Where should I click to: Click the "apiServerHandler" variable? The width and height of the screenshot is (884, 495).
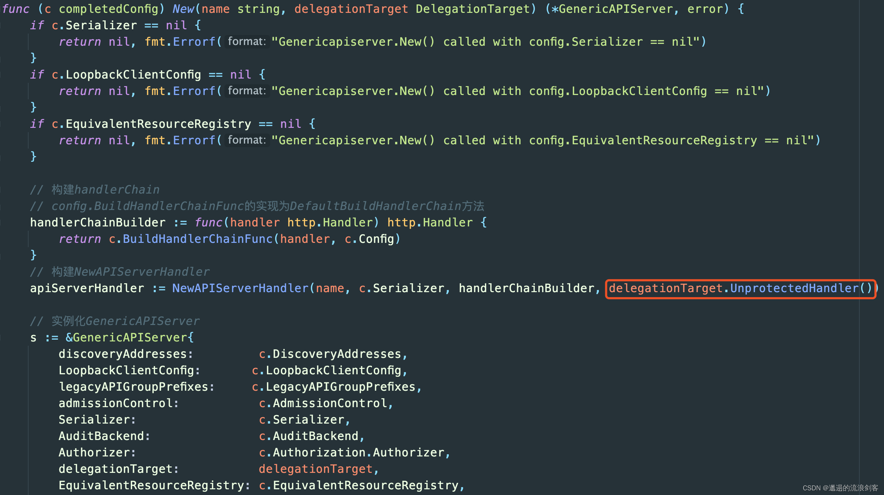[x=87, y=288]
